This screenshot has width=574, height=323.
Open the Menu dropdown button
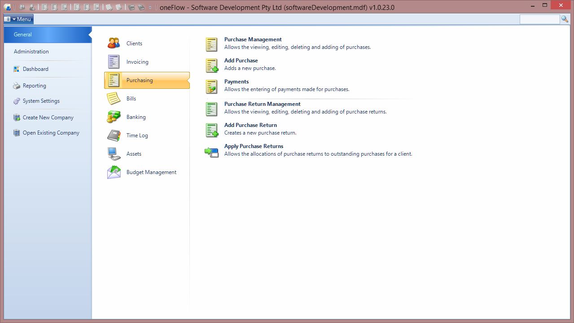(18, 19)
